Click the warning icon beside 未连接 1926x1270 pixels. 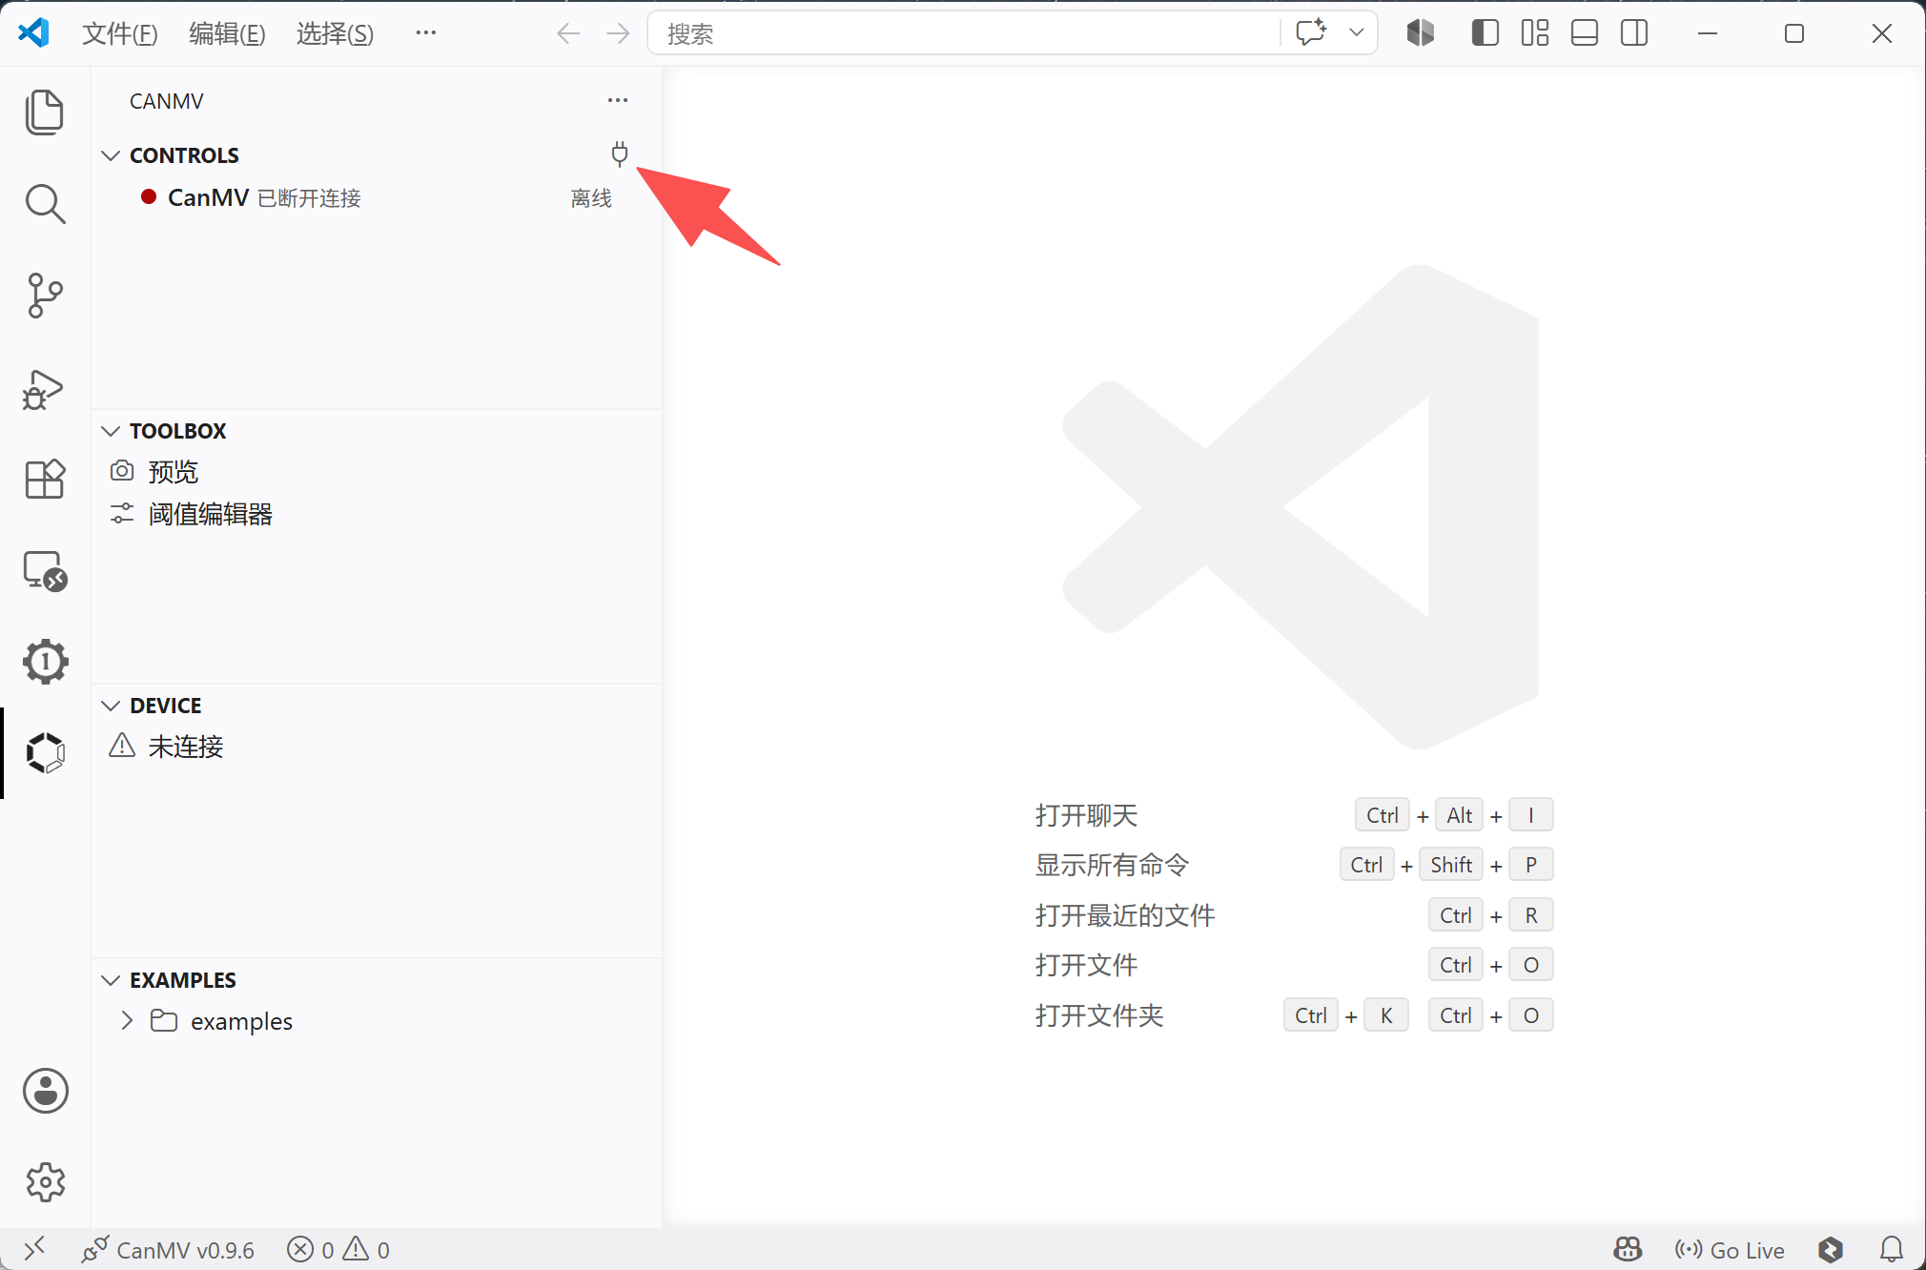(122, 746)
